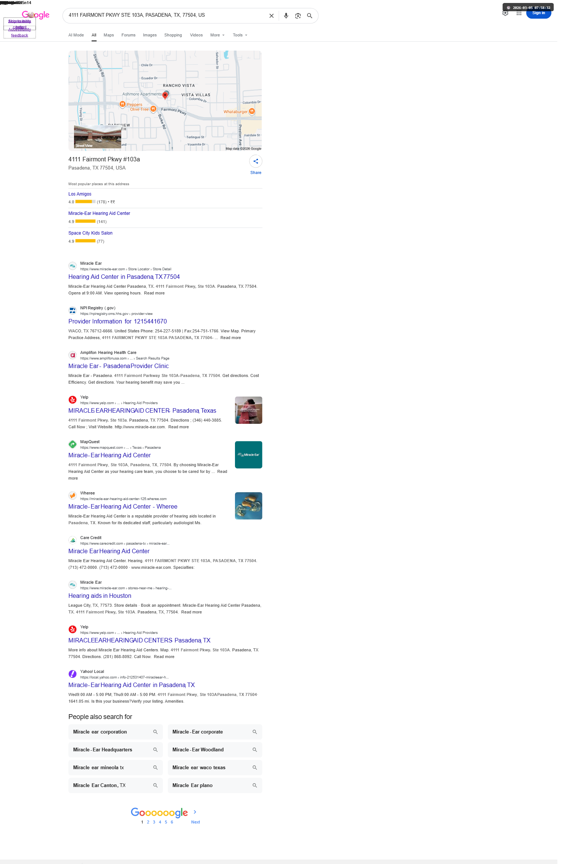Switch to Forums tab
Viewport: 564px width, 864px height.
[x=129, y=35]
